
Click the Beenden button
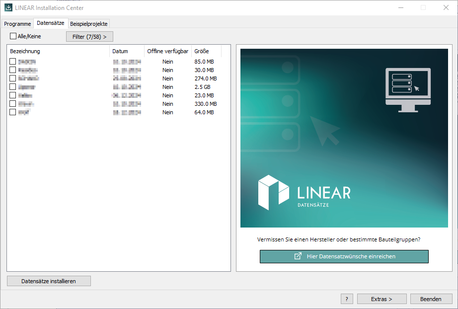(431, 299)
